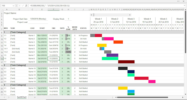Click the Project Lead input cell

(38, 22)
